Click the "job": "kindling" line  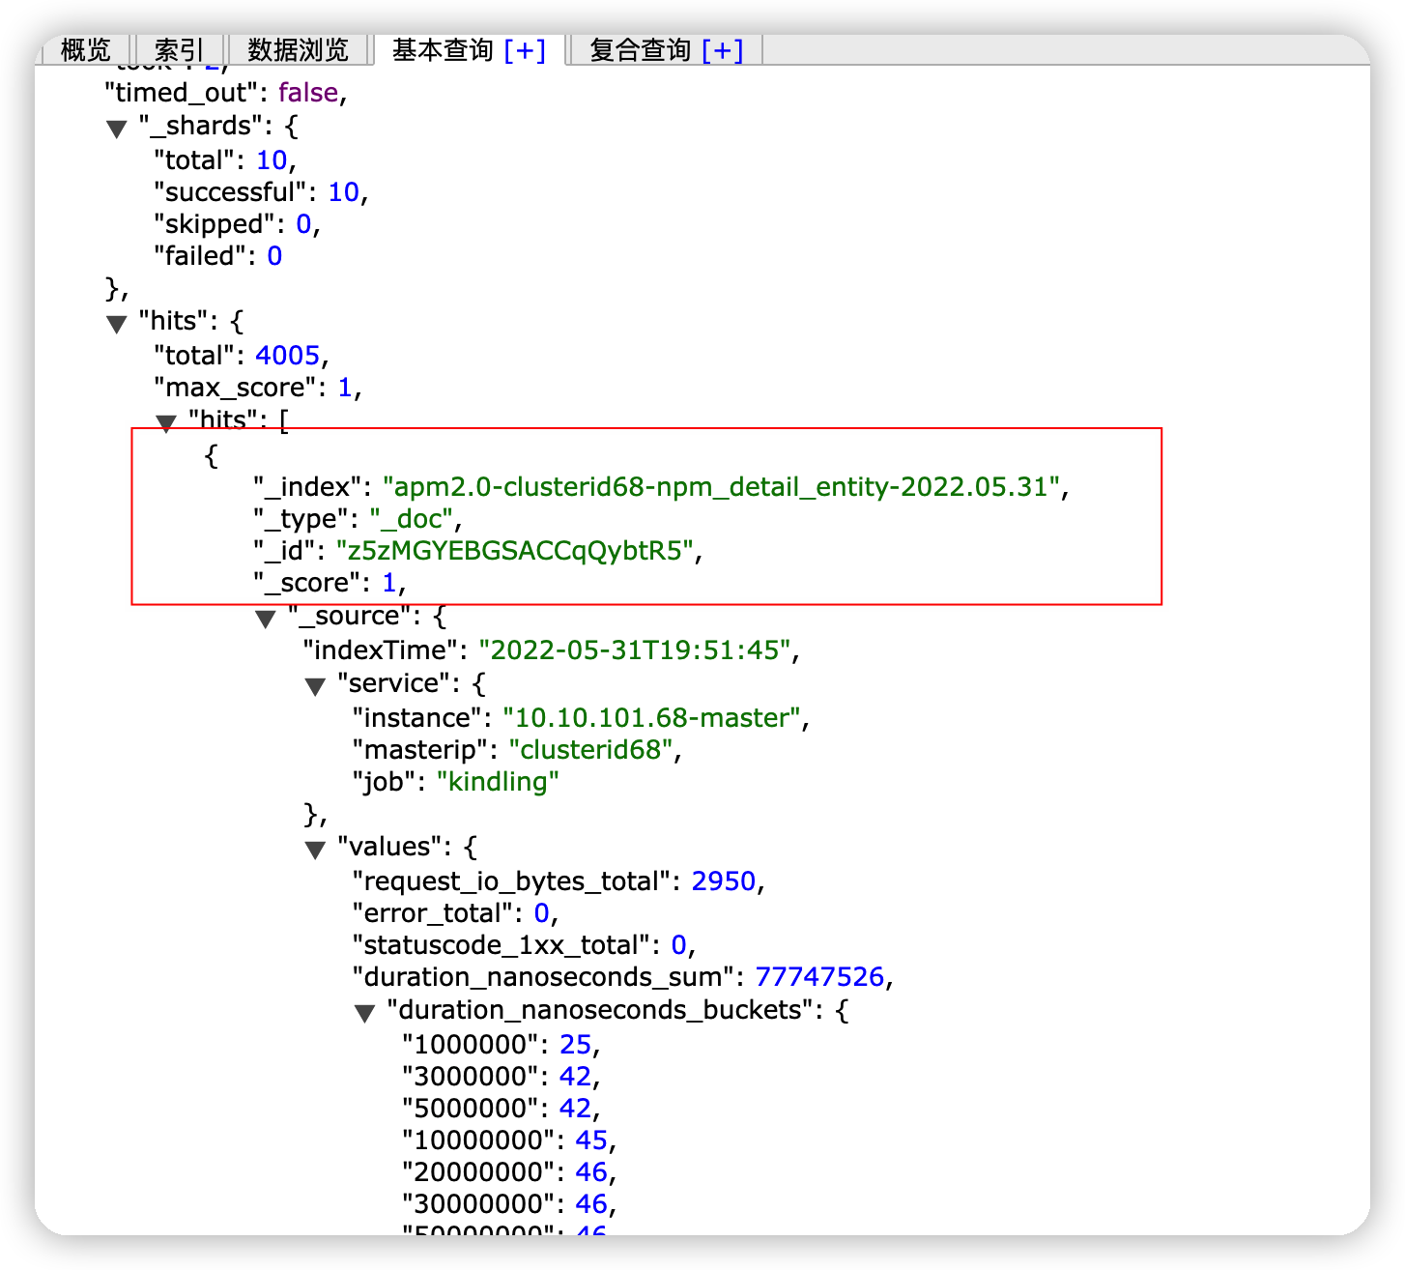[456, 782]
